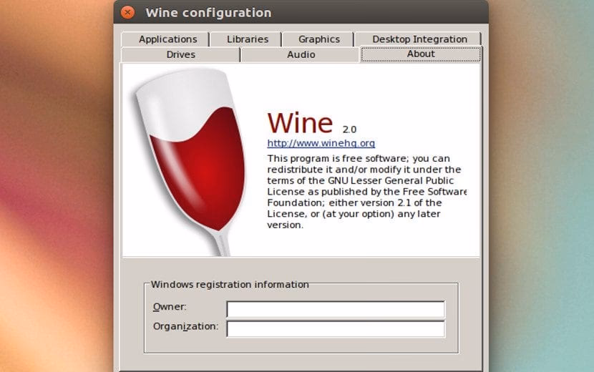Select the About tab
Screen dimensions: 594x372
pos(421,54)
